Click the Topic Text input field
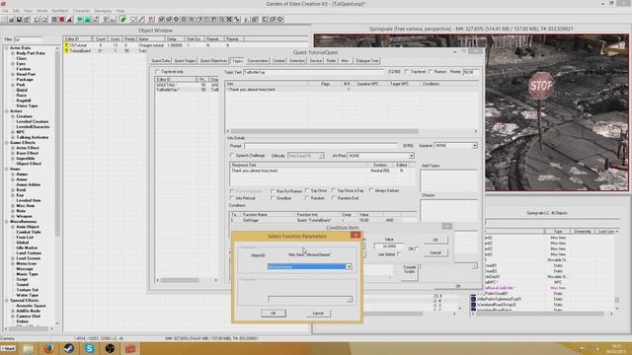Screen dimensions: 632x355 click(x=314, y=72)
